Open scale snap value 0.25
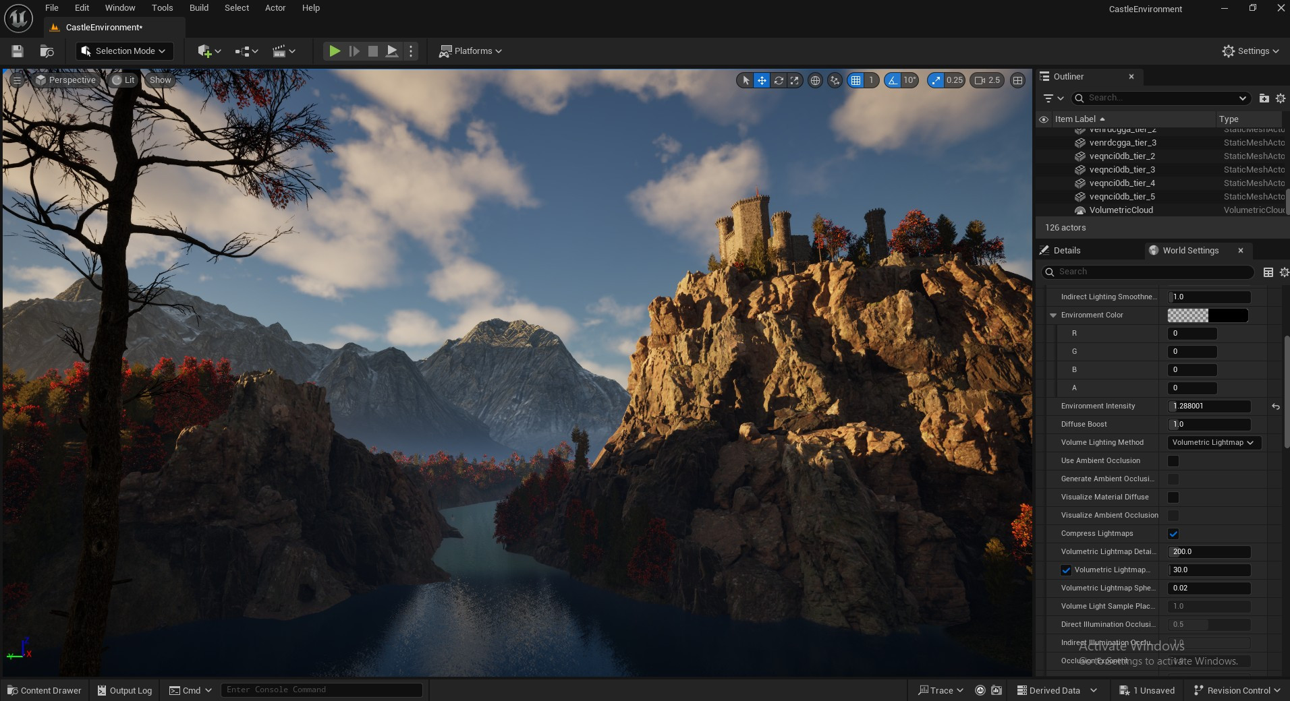The image size is (1290, 701). coord(955,80)
